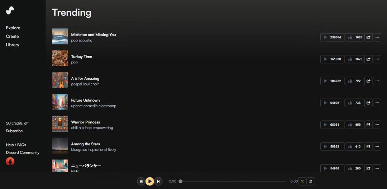Share the Future Unknown song
387x189 pixels.
pos(368,103)
